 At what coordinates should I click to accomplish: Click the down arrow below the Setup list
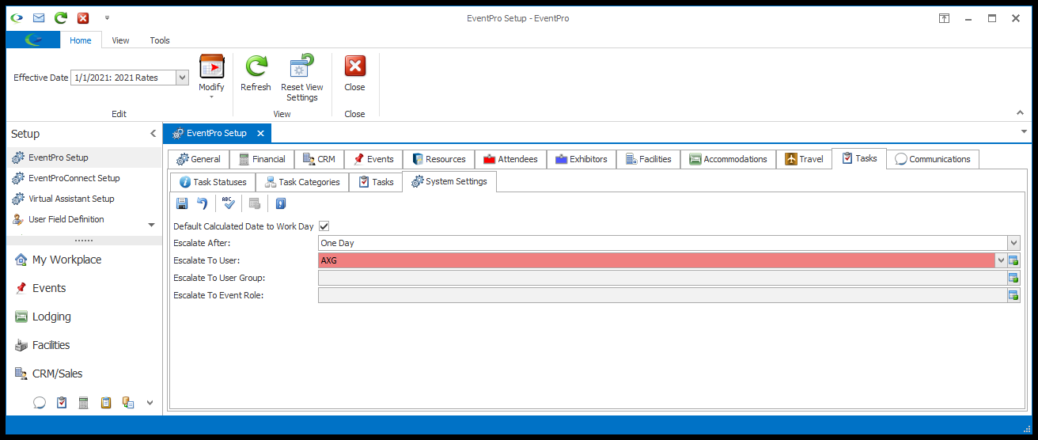point(152,225)
